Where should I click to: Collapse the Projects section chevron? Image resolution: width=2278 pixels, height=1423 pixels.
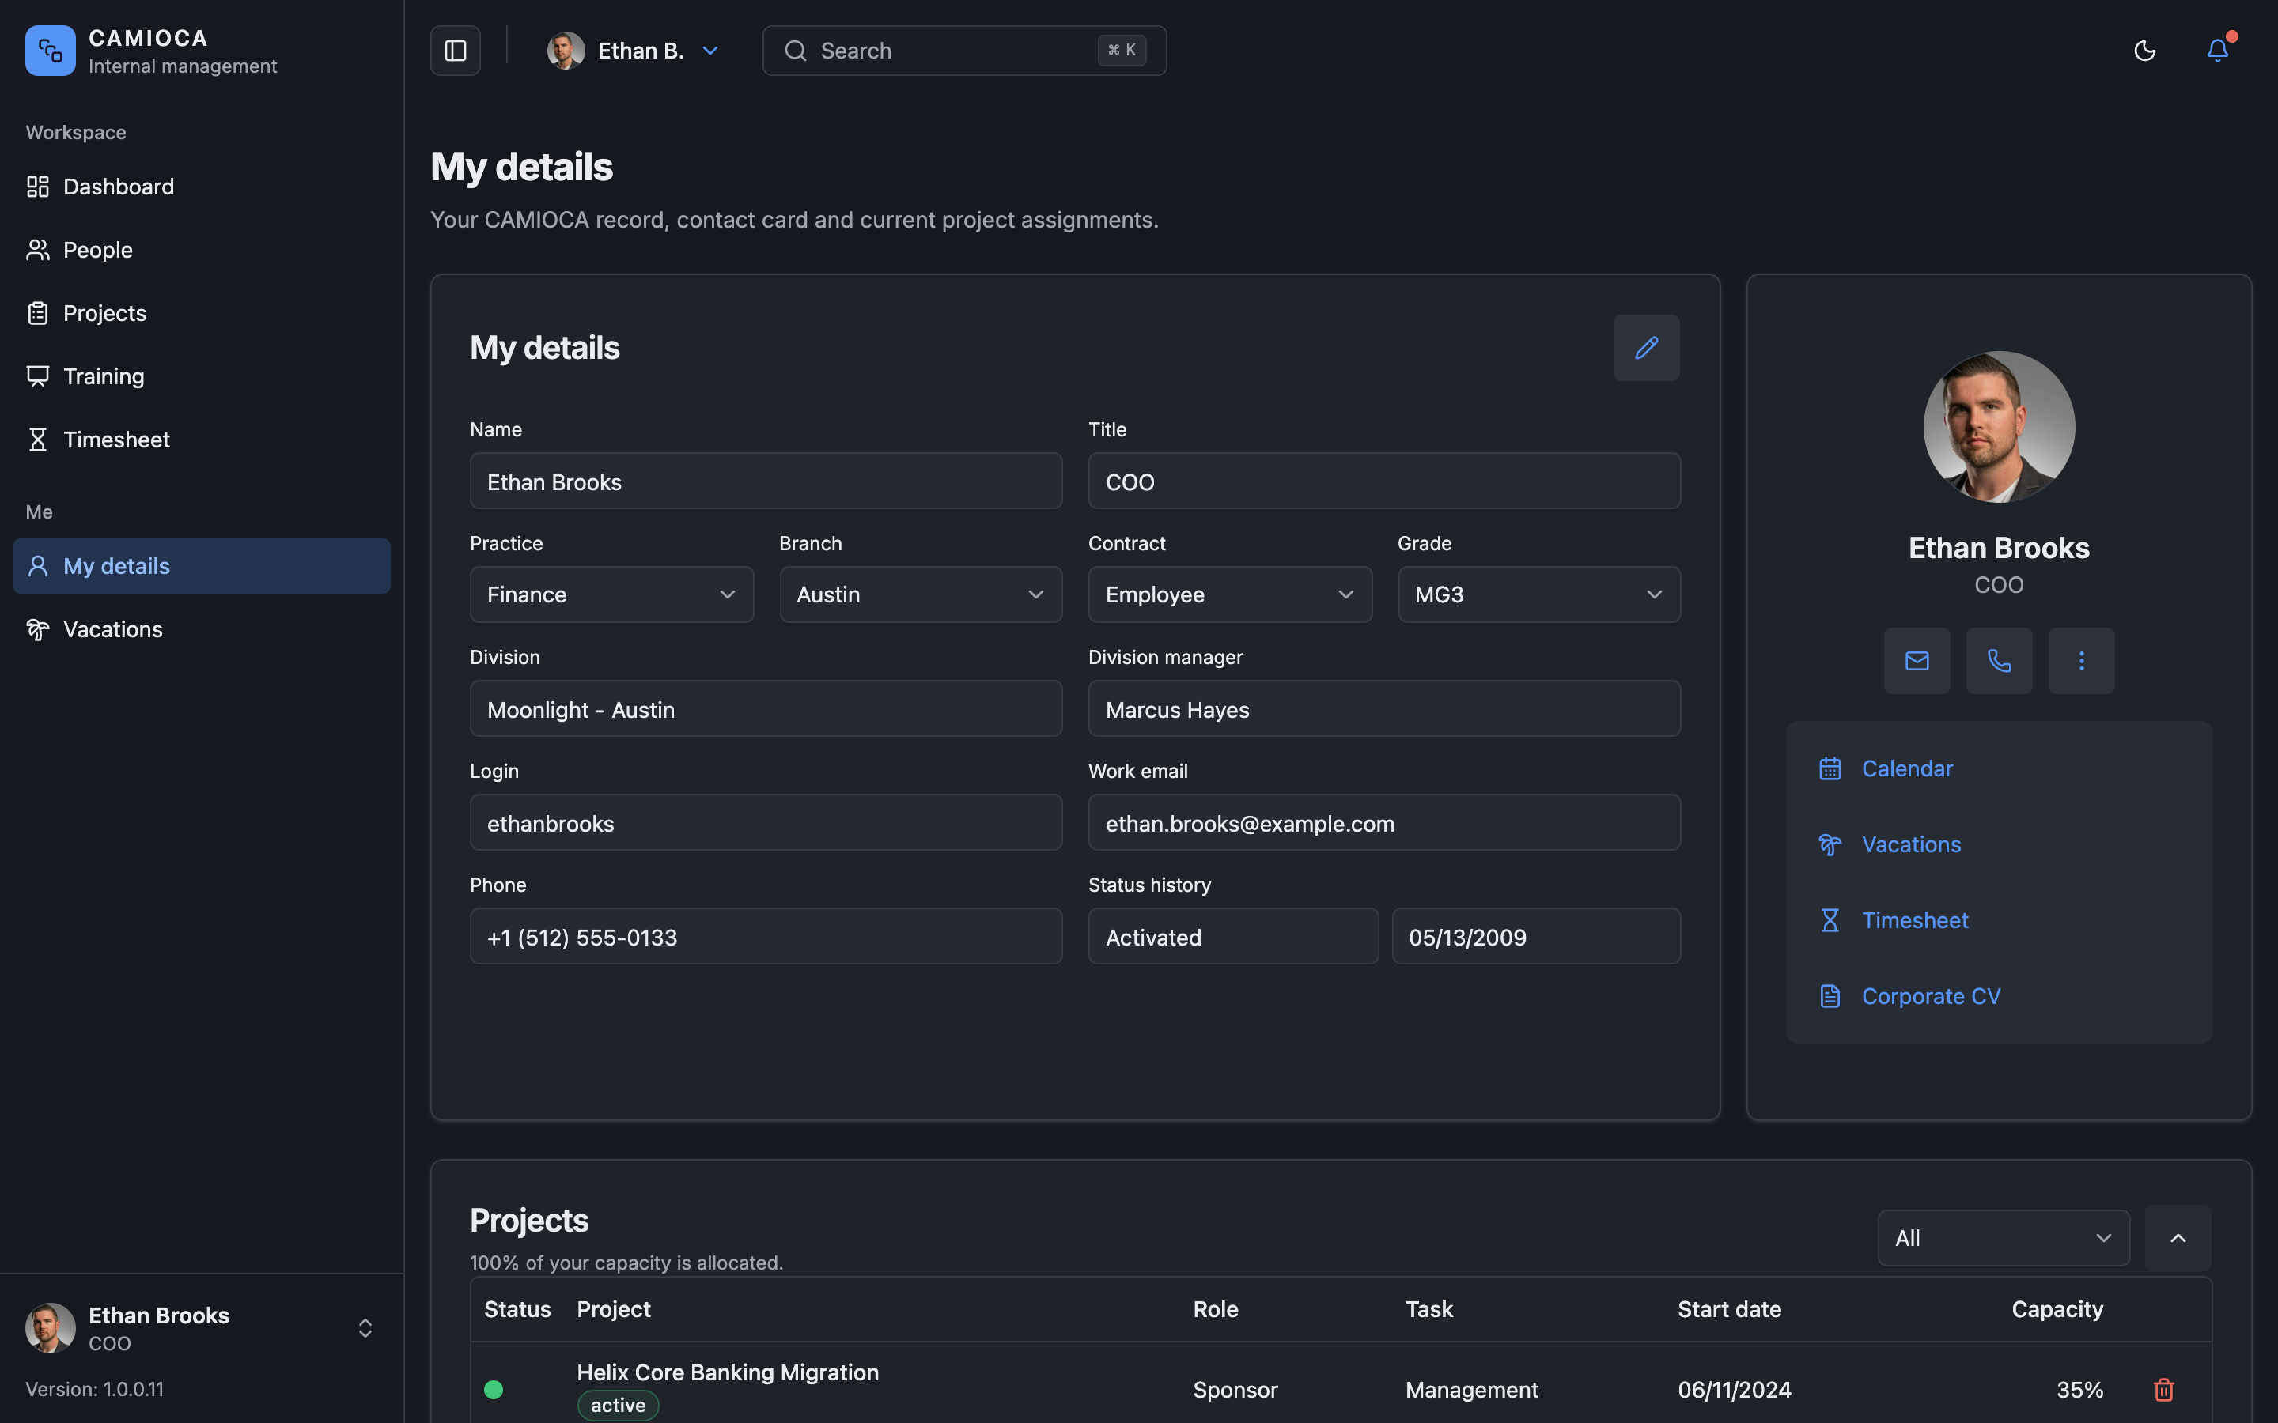coord(2178,1239)
